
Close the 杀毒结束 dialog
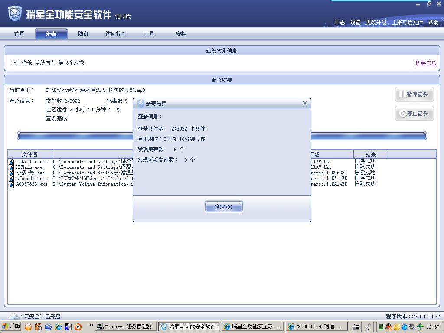(x=305, y=103)
